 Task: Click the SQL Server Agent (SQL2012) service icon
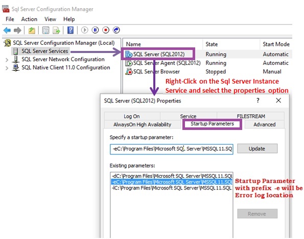coord(129,63)
